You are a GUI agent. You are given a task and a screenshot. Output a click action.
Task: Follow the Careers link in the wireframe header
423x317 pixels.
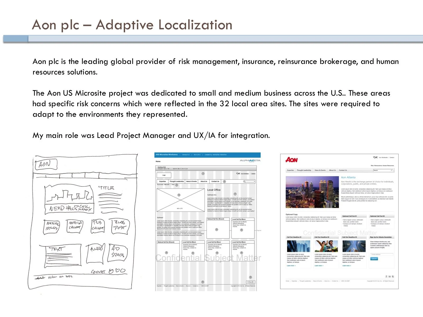(x=253, y=174)
